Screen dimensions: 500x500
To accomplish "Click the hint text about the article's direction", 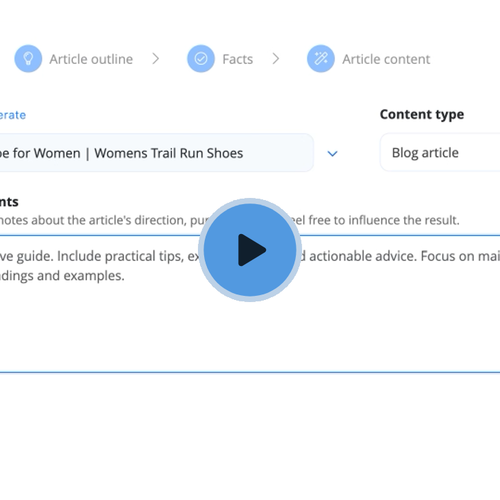I will pos(97,220).
